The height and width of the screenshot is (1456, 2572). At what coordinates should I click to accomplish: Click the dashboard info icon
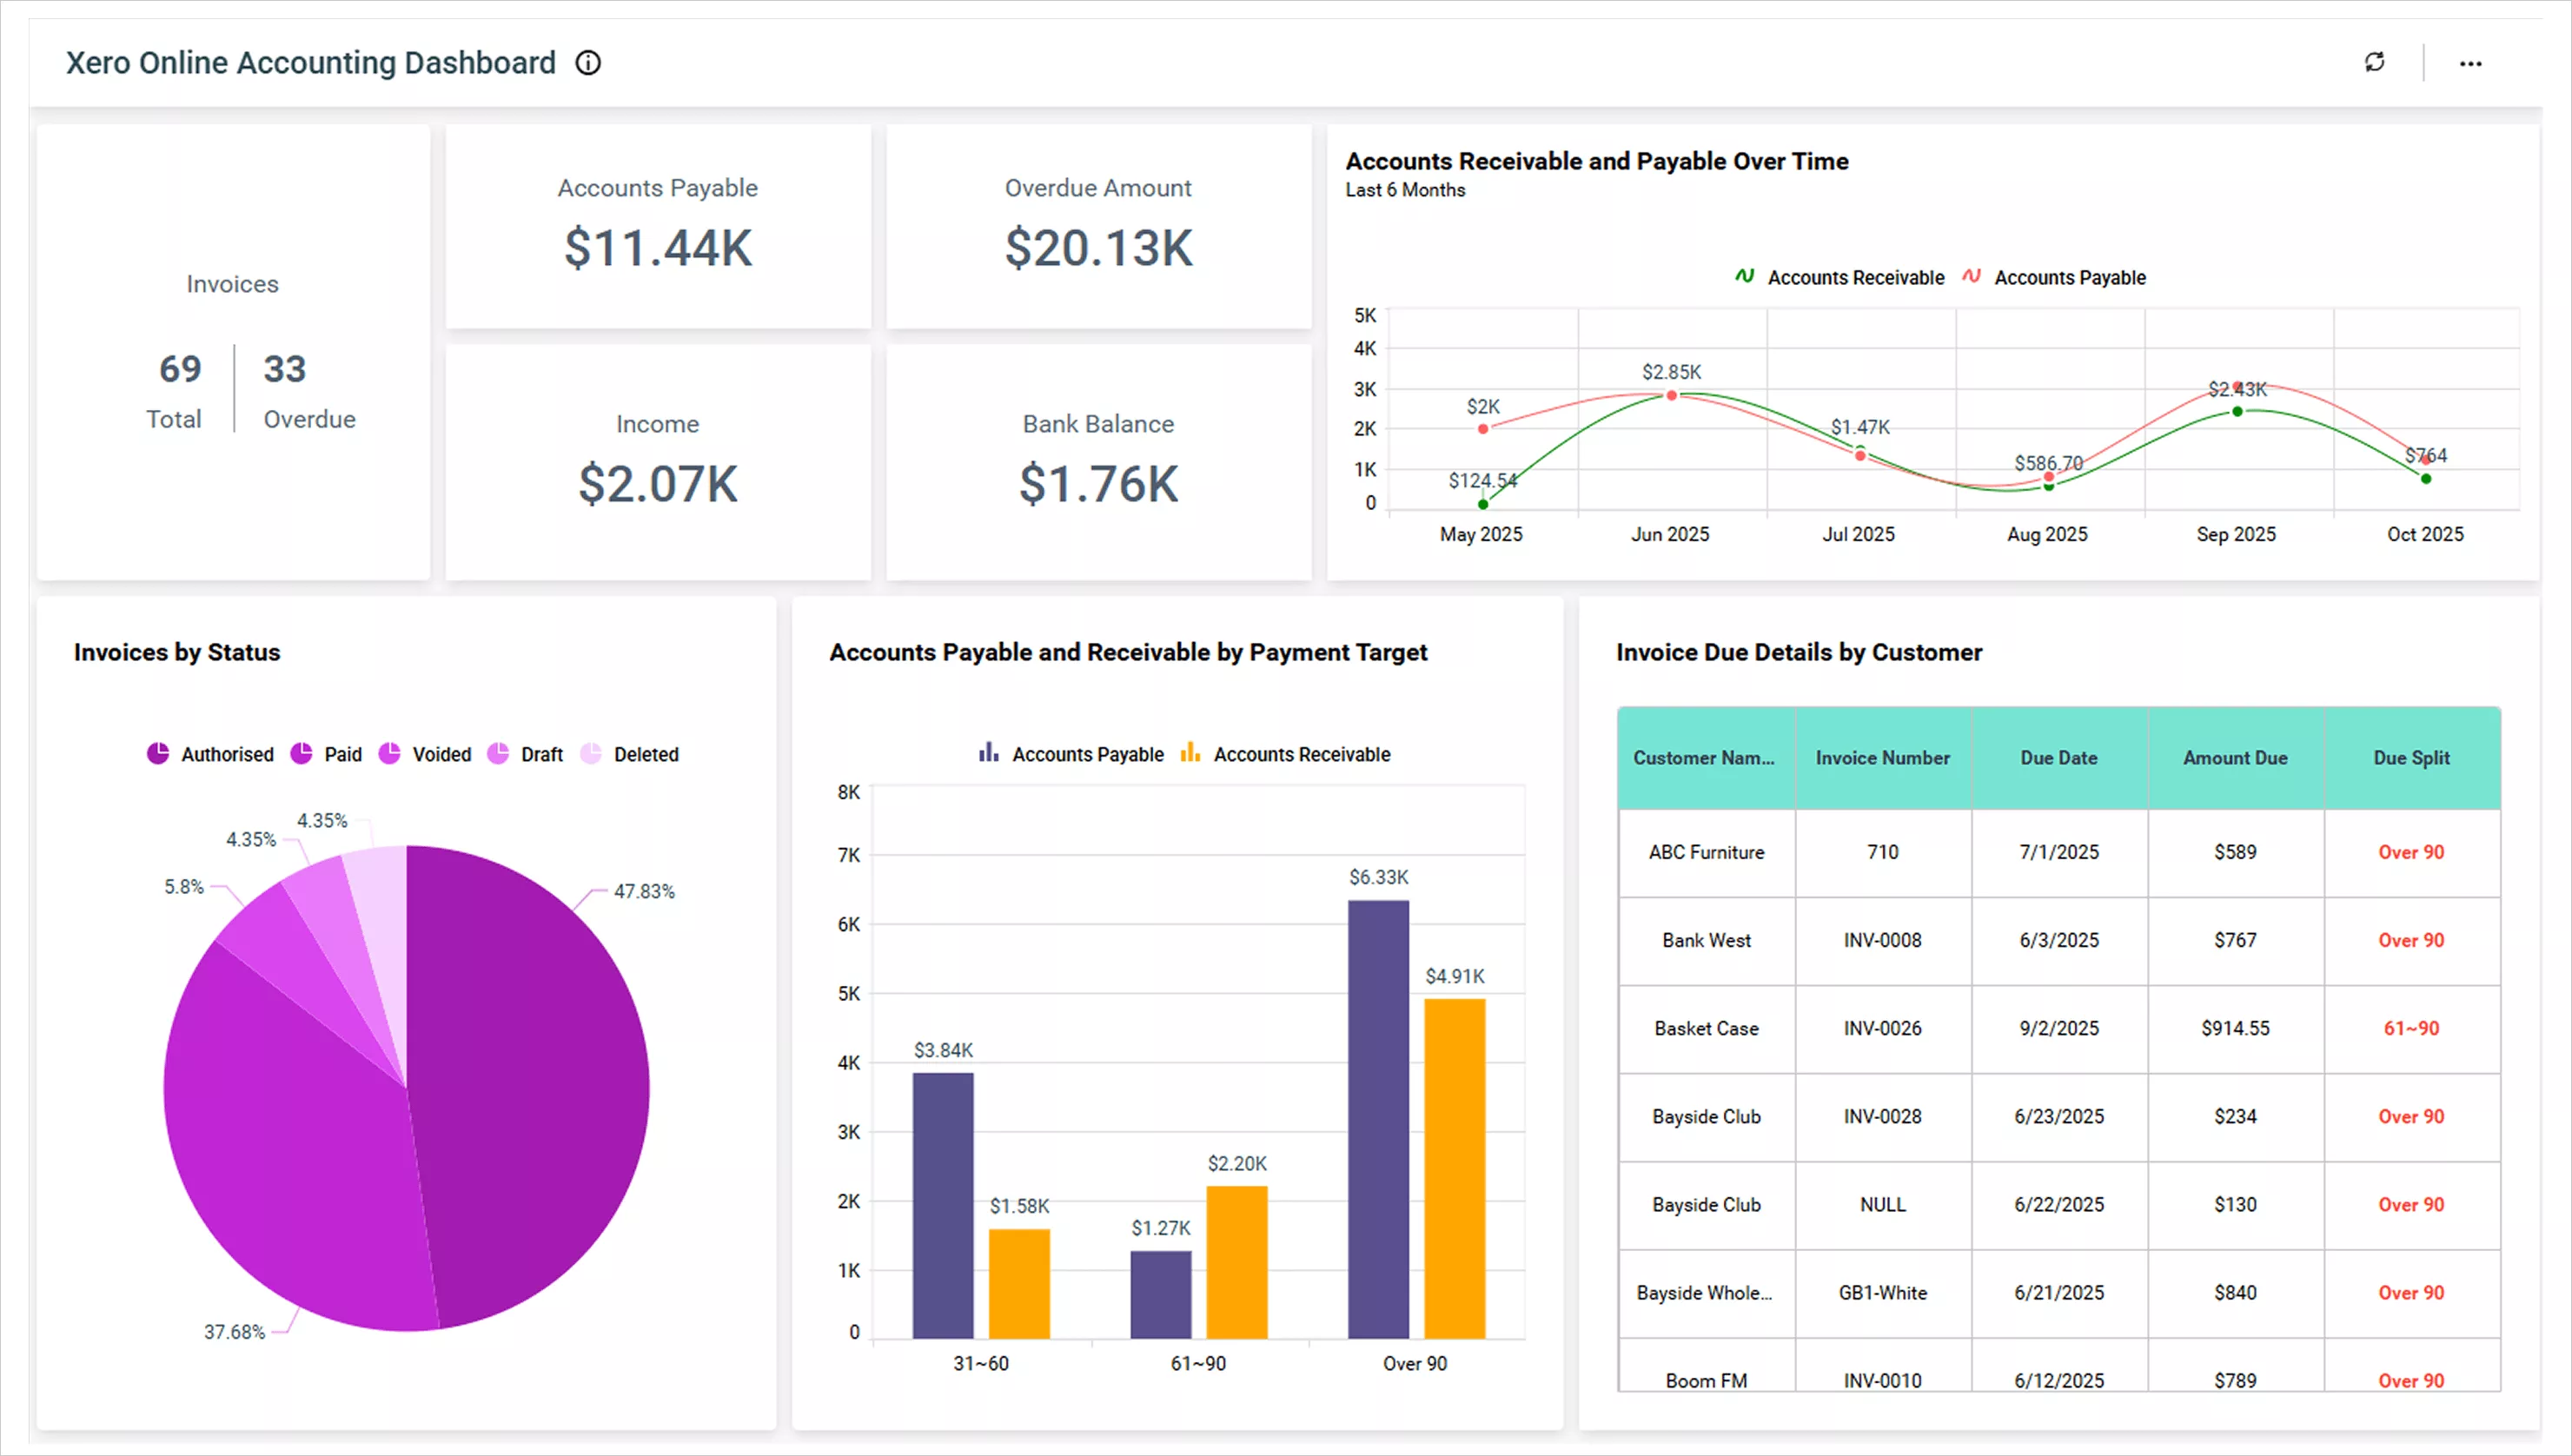point(588,63)
